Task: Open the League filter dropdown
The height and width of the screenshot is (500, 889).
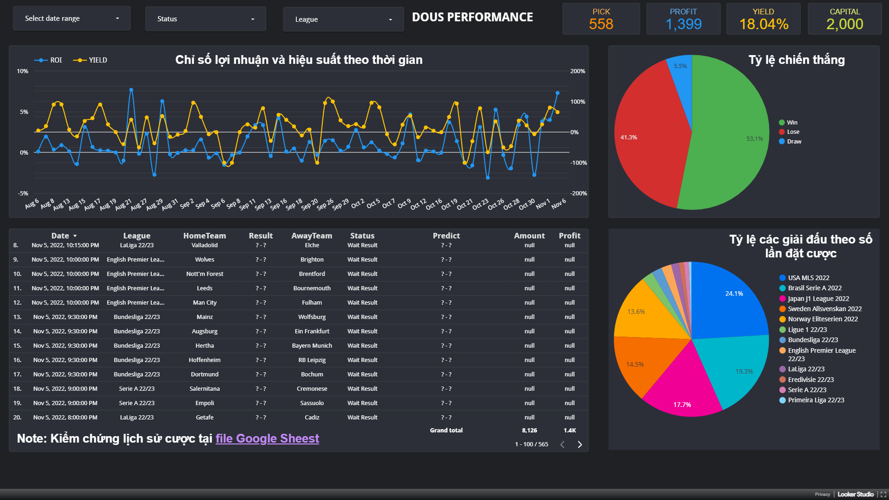Action: click(343, 19)
